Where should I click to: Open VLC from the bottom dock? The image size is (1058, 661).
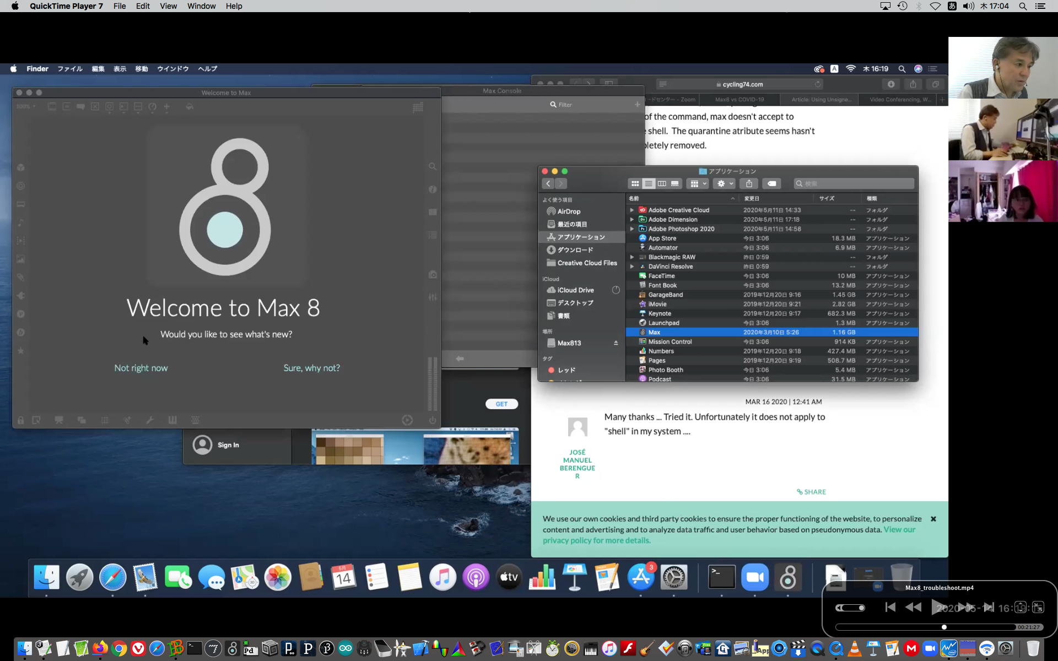pos(855,648)
